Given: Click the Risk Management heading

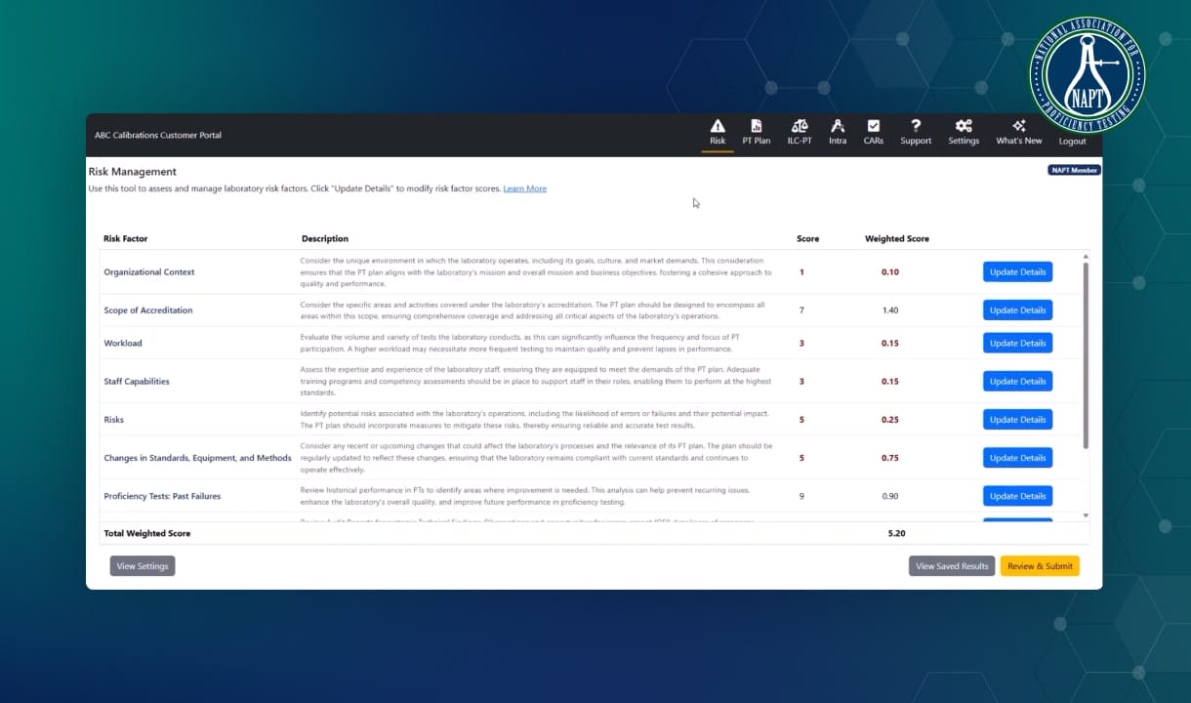Looking at the screenshot, I should click(x=133, y=172).
